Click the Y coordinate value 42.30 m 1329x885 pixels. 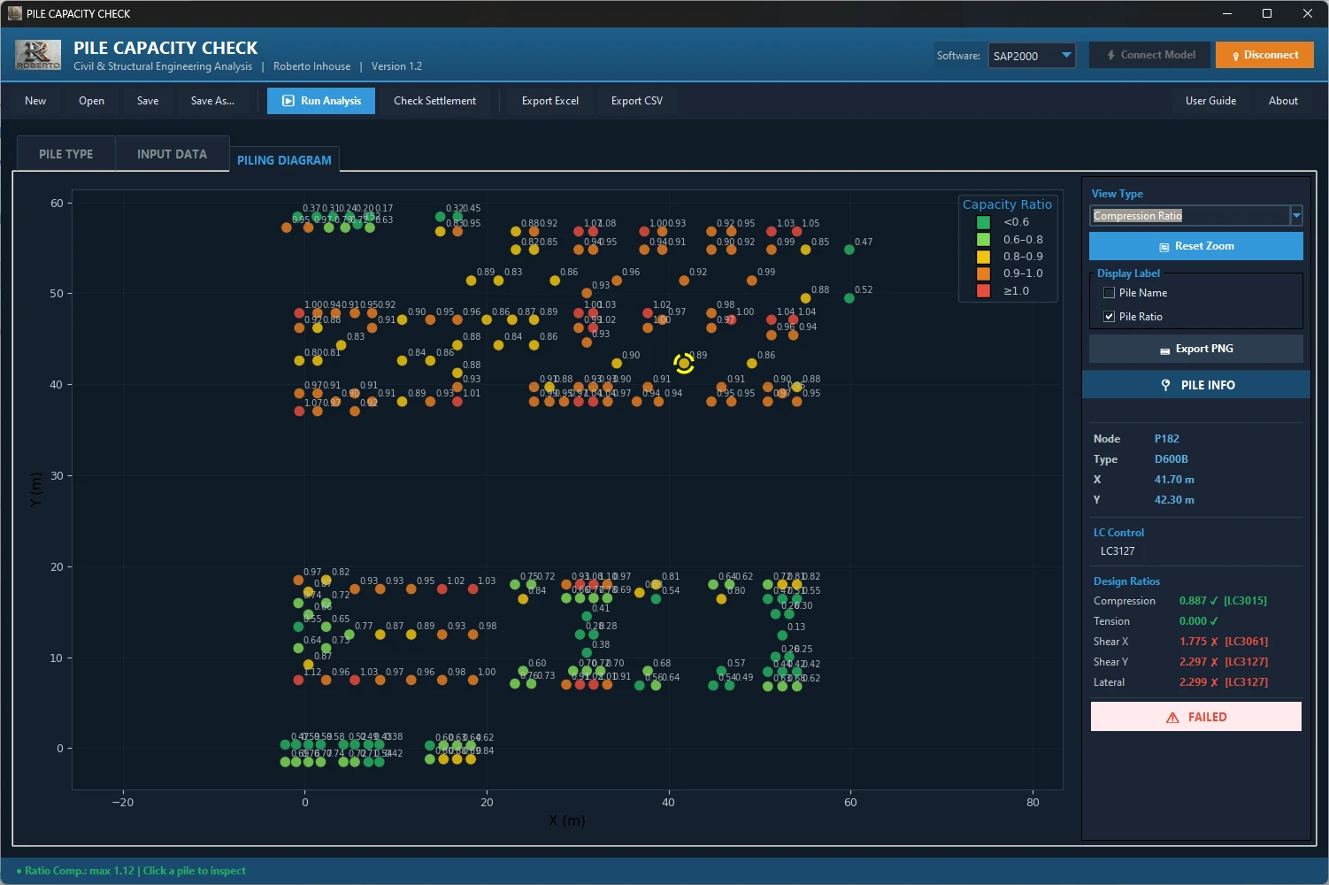(1174, 500)
